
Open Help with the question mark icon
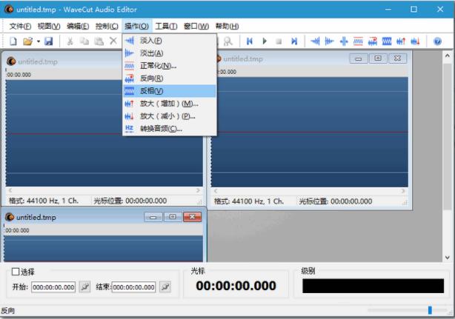click(x=437, y=41)
